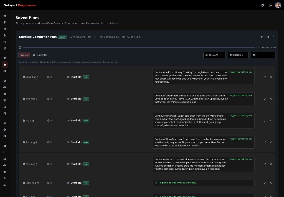The image size is (284, 197).
Task: Skip the Sat, Aug 8 session
Action: pos(271,142)
